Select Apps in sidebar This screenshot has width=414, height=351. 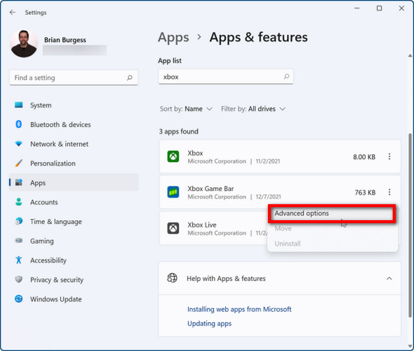74,183
